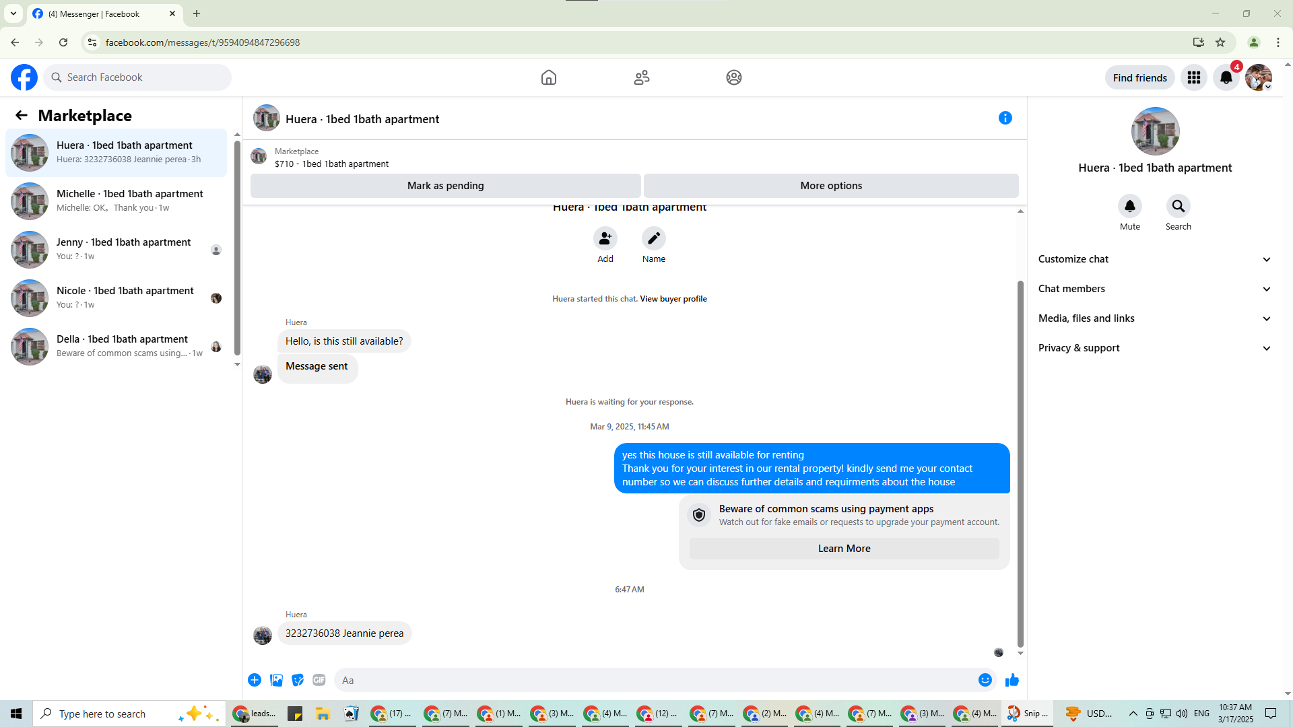
Task: Show conversation information icon
Action: (1005, 118)
